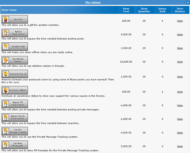Click the deny PM Receipts description text

pos(50,150)
